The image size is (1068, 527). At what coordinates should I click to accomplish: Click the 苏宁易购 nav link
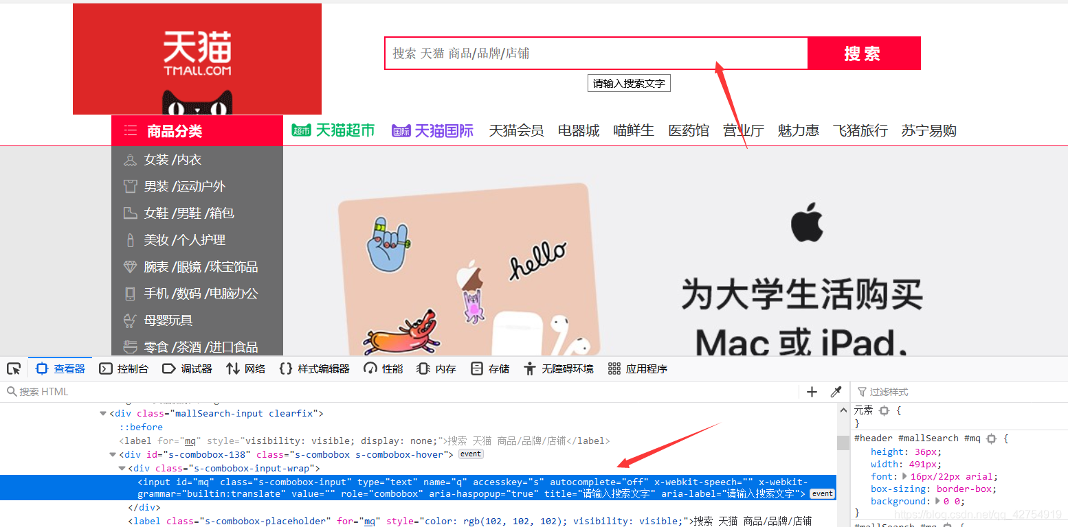point(929,130)
